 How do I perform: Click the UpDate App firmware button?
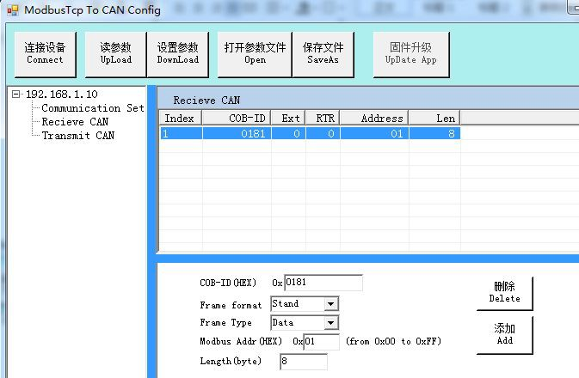(x=411, y=54)
